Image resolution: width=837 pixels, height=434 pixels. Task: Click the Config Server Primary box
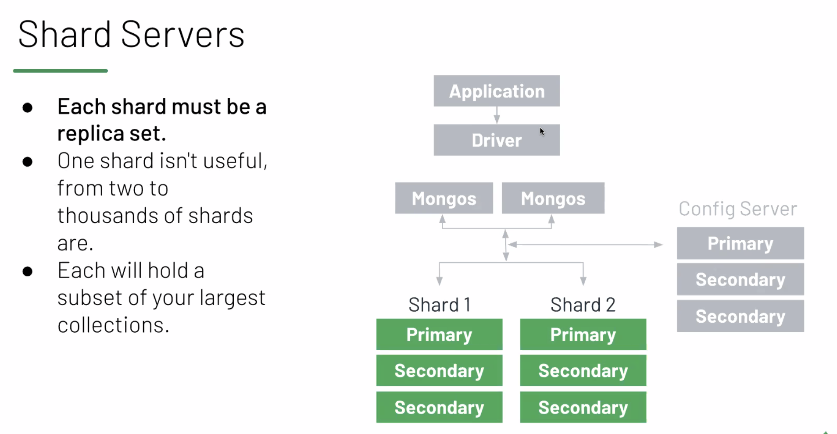tap(740, 243)
